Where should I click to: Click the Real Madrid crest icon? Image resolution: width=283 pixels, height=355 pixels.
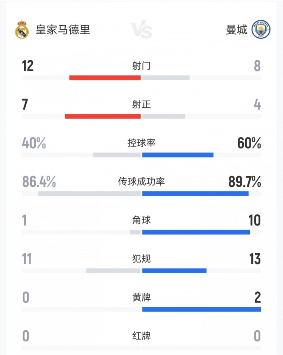(22, 30)
